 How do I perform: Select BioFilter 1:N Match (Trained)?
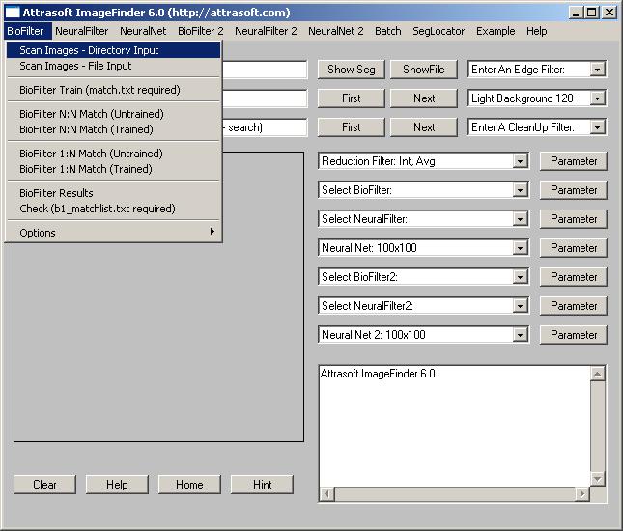[85, 169]
